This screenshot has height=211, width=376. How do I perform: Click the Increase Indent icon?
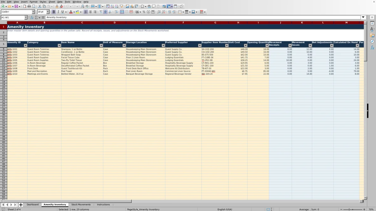point(170,12)
